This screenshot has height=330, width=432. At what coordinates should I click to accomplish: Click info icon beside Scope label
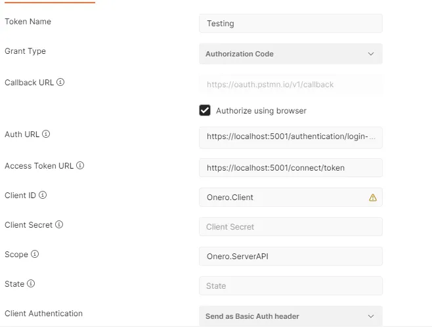pyautogui.click(x=35, y=254)
